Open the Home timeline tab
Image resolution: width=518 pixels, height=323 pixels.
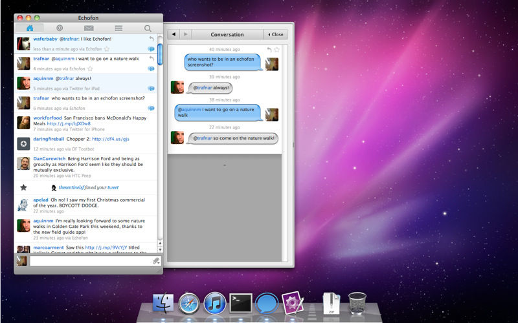pos(30,28)
